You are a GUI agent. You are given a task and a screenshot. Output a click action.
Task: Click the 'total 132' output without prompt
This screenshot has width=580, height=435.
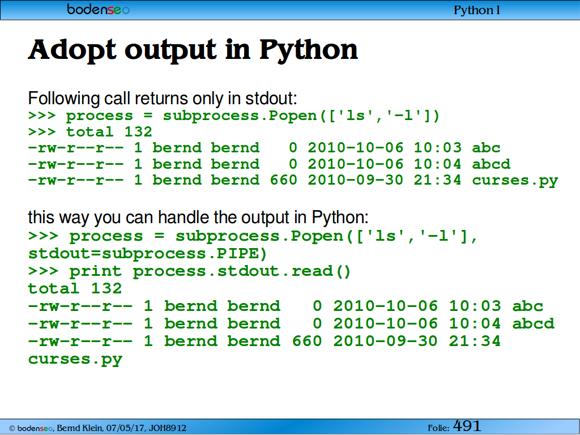coord(75,288)
